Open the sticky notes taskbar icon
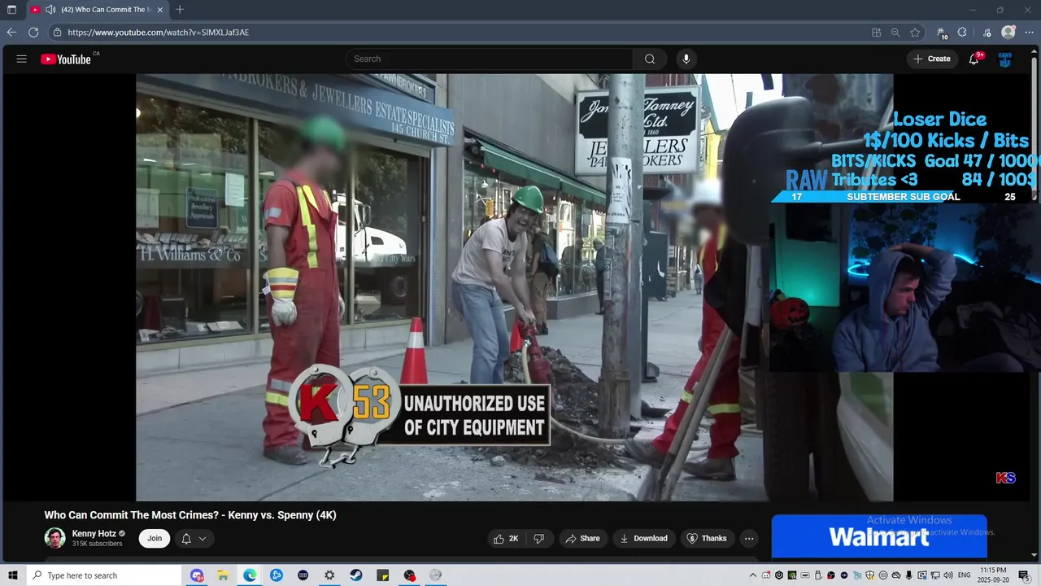The height and width of the screenshot is (586, 1041). click(x=383, y=575)
